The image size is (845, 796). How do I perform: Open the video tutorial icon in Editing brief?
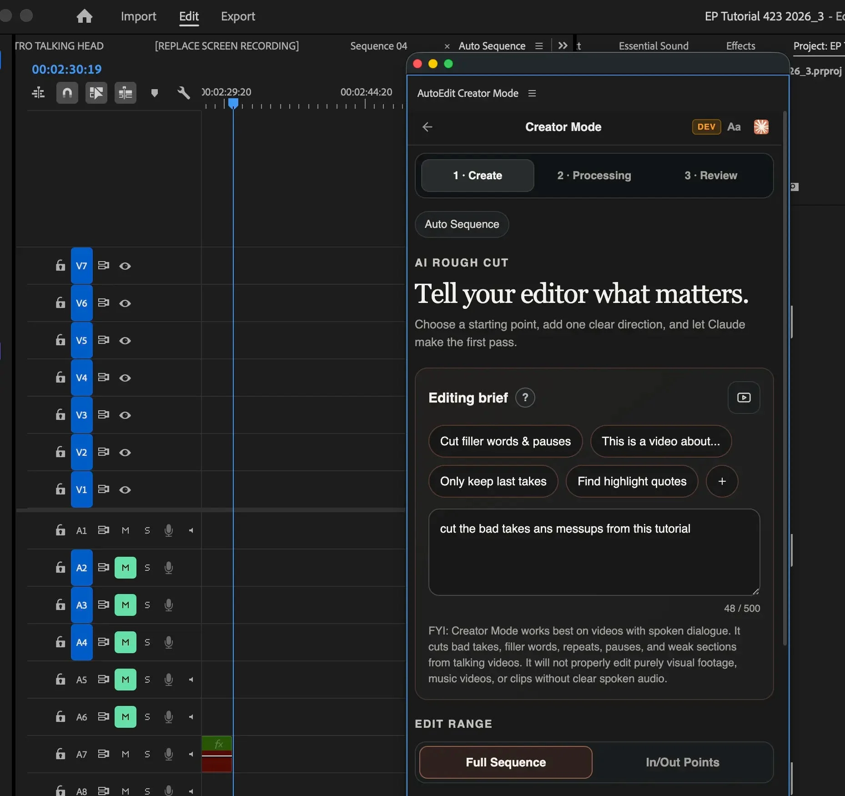tap(744, 398)
